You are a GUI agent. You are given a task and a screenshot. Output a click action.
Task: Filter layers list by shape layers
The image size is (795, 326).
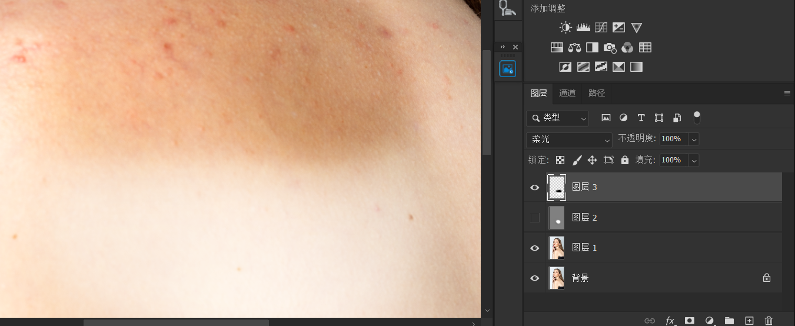(x=659, y=118)
